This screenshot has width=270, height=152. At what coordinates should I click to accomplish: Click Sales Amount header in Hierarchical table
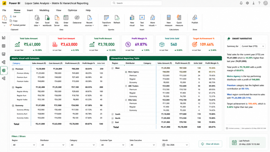[x=165, y=63]
